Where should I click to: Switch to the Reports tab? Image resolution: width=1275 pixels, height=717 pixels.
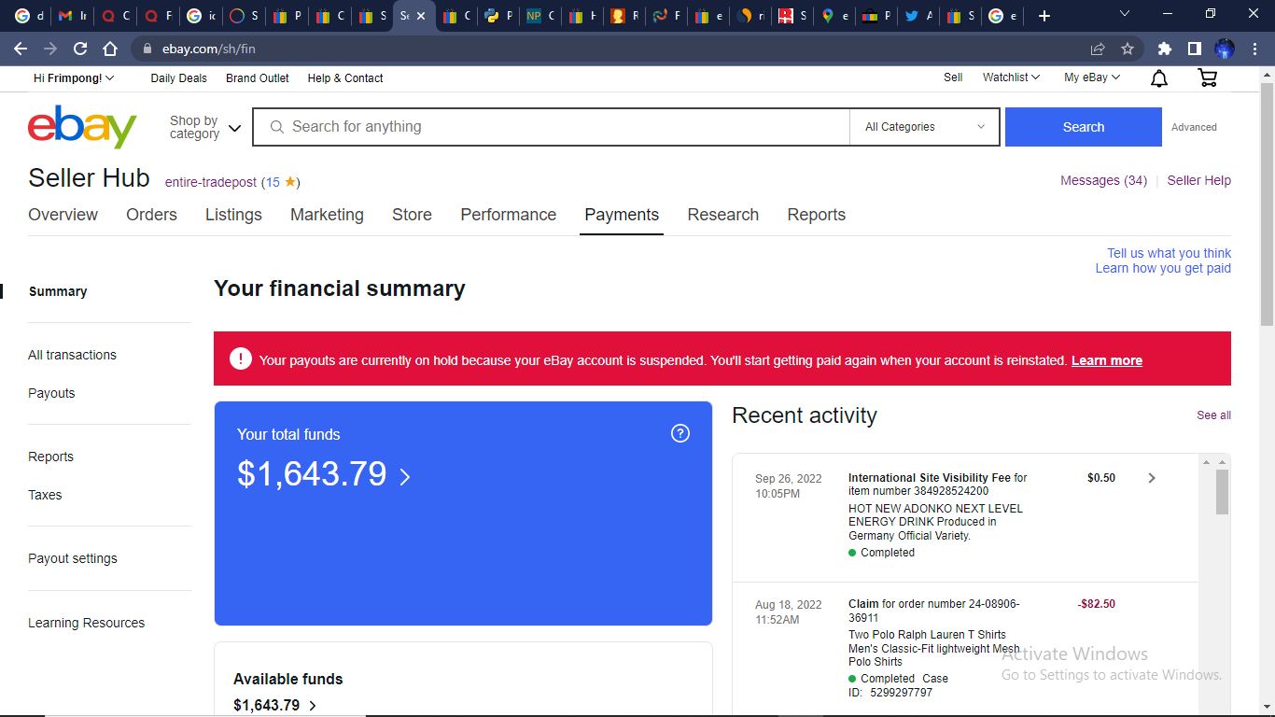pos(817,215)
